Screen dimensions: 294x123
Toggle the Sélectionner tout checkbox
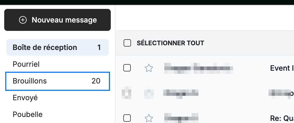tap(127, 43)
